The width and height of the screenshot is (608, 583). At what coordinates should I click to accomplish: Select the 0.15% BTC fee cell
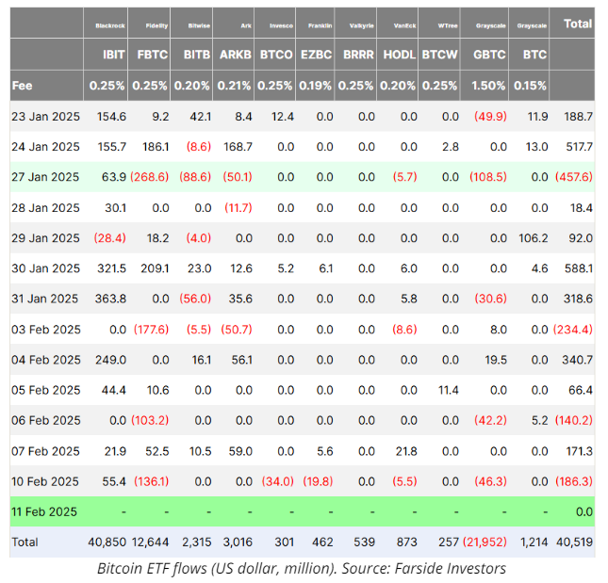coord(530,86)
